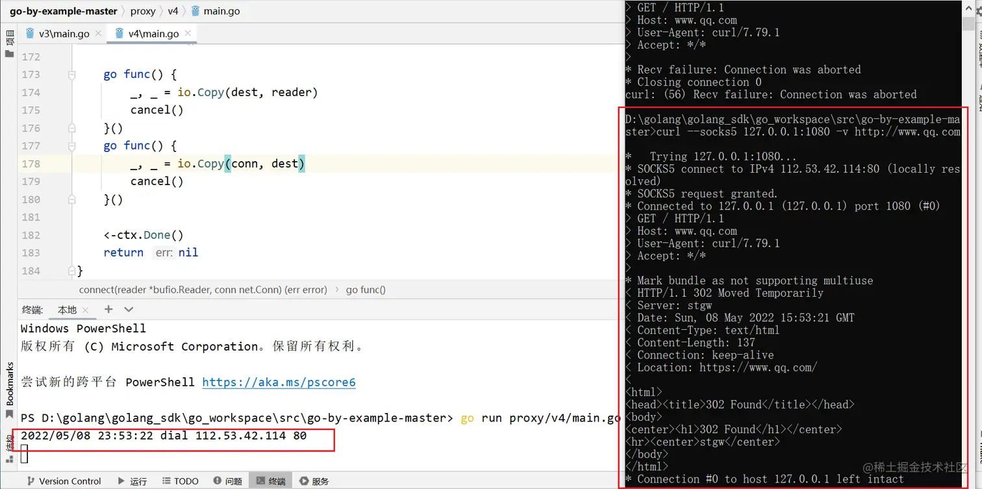This screenshot has width=982, height=489.
Task: Open the terminal session options dropdown
Action: 129,309
